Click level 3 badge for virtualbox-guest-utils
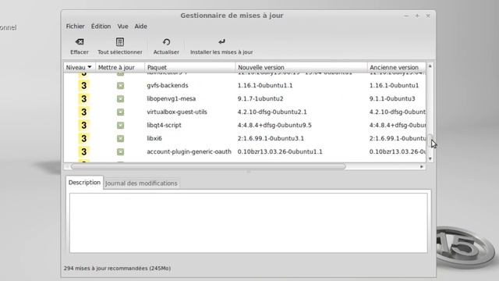This screenshot has height=281, width=499. click(x=83, y=112)
